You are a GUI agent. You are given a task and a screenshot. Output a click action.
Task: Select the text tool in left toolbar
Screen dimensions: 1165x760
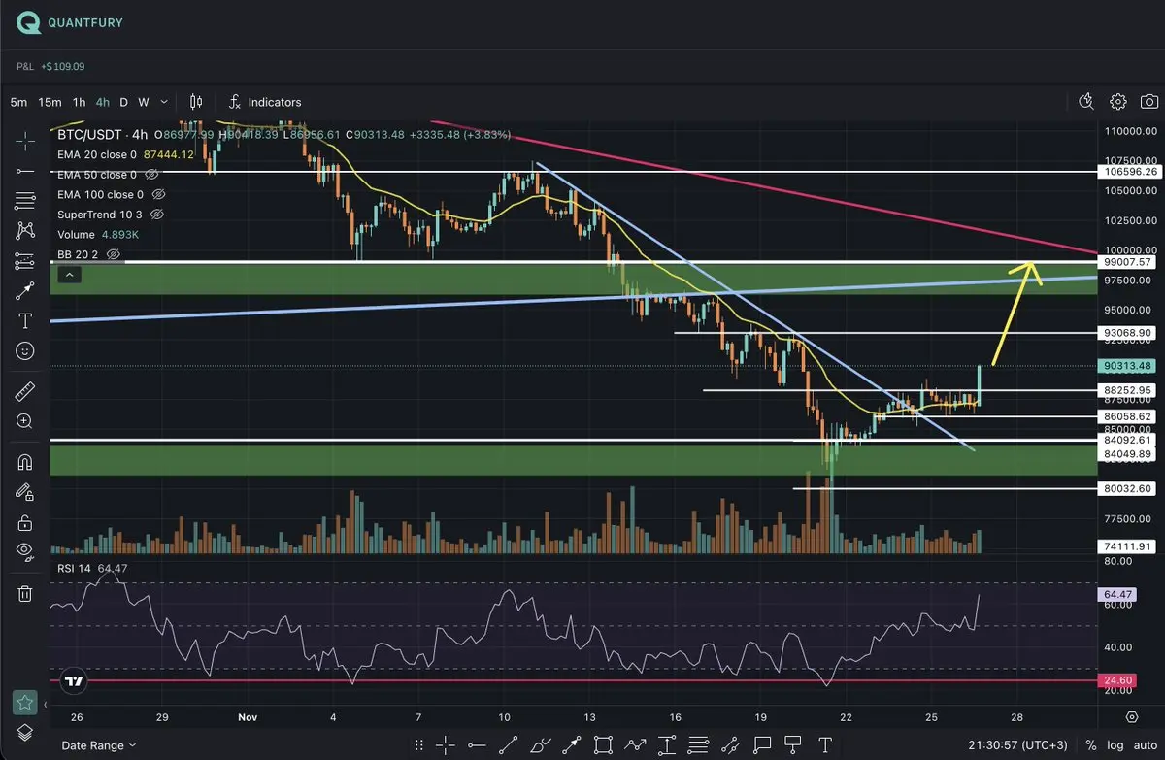coord(26,320)
